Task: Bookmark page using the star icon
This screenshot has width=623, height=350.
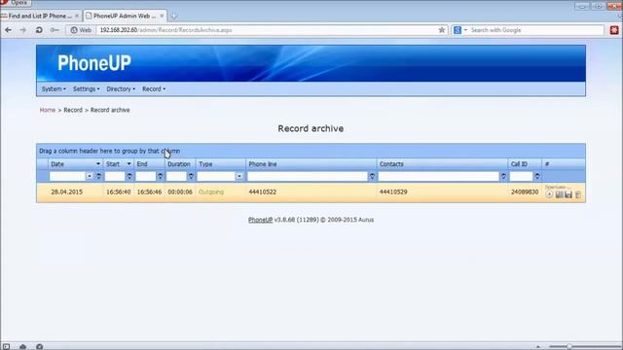Action: pyautogui.click(x=441, y=30)
